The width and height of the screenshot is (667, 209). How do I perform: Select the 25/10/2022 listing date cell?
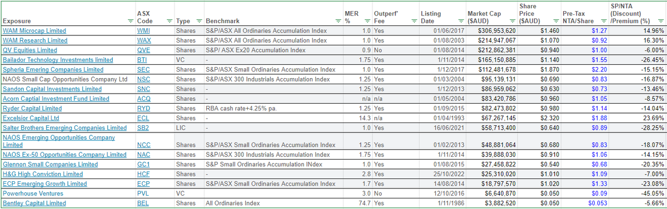click(x=442, y=174)
